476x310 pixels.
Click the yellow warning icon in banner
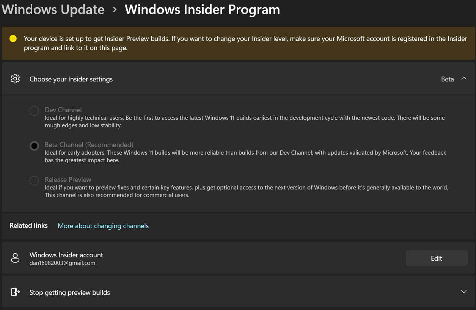pos(13,38)
